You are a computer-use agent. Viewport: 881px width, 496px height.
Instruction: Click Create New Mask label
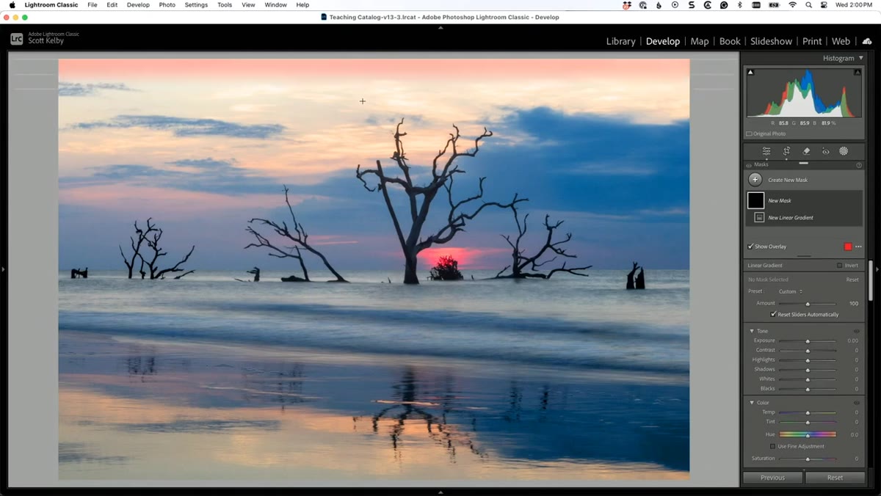pyautogui.click(x=788, y=180)
